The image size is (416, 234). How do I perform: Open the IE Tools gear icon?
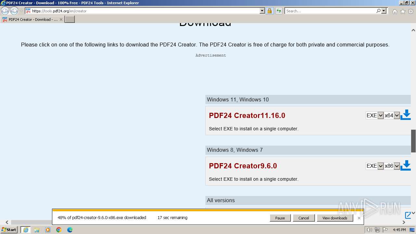(411, 11)
